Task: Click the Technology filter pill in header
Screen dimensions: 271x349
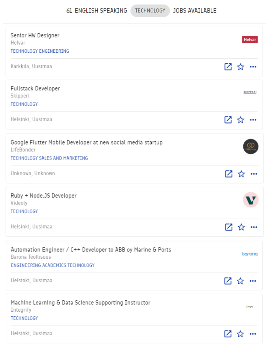Action: (150, 11)
